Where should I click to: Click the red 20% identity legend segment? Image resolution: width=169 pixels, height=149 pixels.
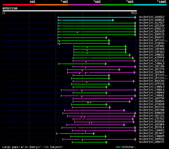point(19,5)
